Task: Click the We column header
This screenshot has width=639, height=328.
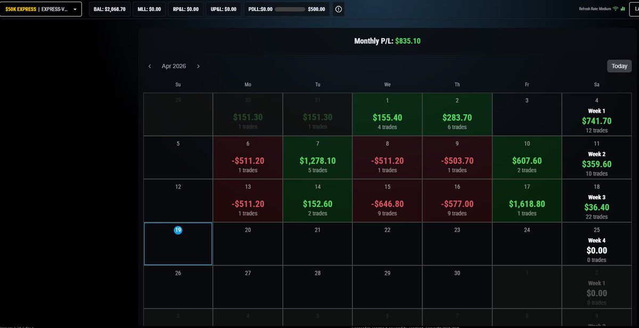Action: tap(387, 85)
